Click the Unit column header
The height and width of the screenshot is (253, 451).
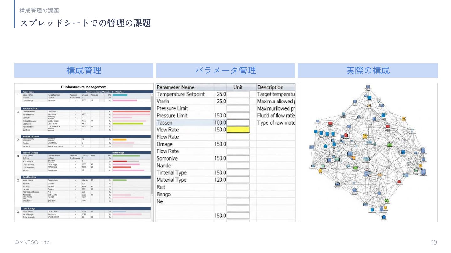(238, 87)
